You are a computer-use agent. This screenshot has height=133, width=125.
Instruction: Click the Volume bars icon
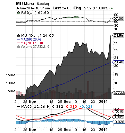(x=18, y=46)
